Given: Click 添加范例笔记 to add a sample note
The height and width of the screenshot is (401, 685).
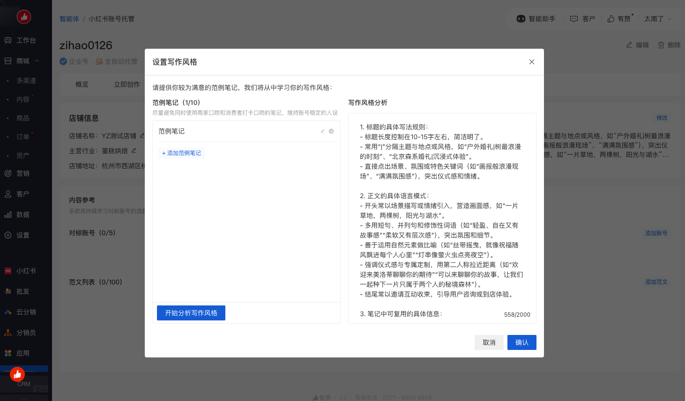Looking at the screenshot, I should [181, 153].
